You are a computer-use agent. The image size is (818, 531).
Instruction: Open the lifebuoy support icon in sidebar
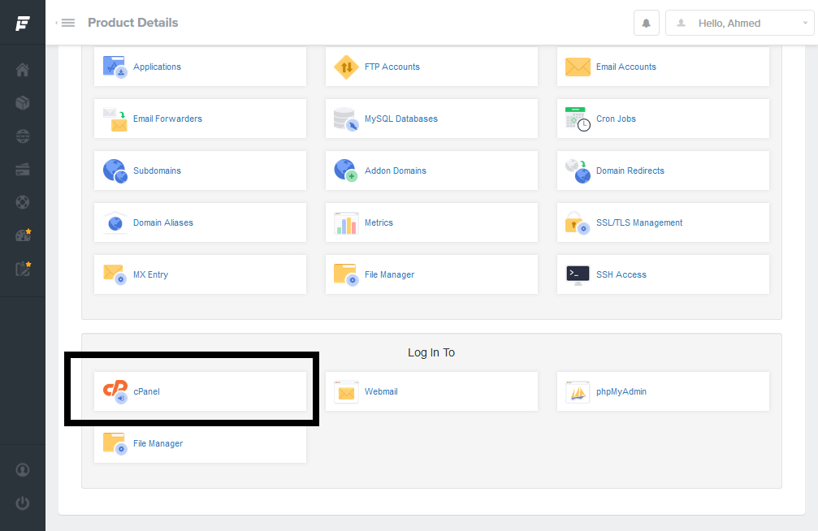pyautogui.click(x=23, y=202)
